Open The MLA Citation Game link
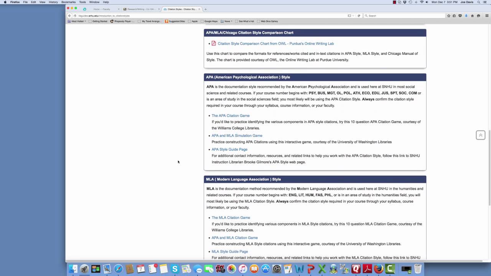The height and width of the screenshot is (276, 491). 231,218
